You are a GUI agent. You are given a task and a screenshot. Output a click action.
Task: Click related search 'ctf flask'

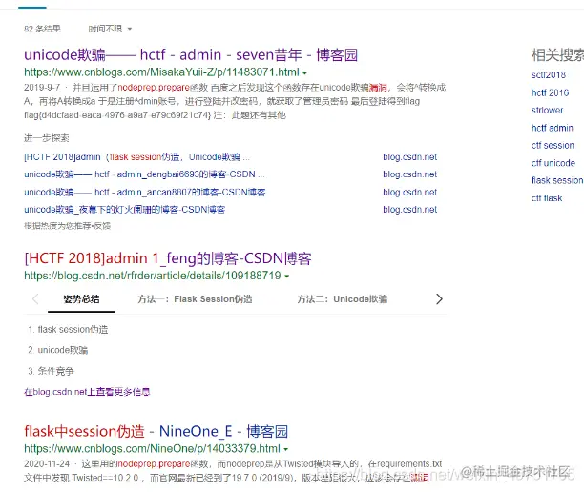tap(547, 198)
